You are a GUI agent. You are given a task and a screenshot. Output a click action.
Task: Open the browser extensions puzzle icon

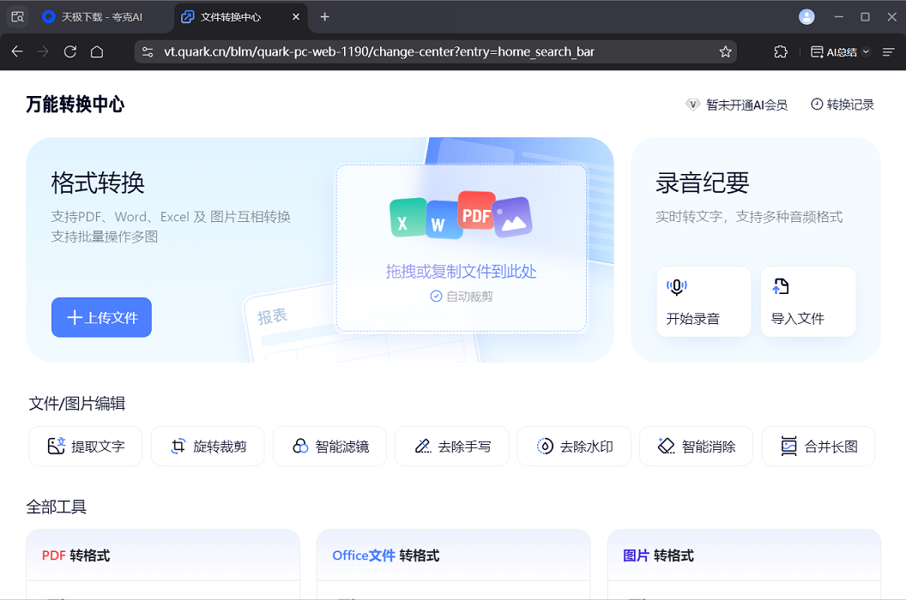coord(780,51)
